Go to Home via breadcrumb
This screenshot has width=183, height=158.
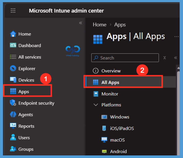[x=100, y=24]
